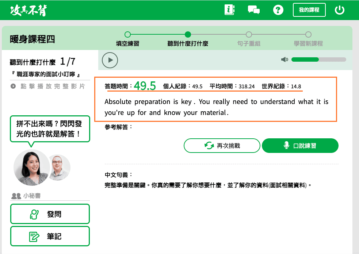This screenshot has width=359, height=254.
Task: Click the help question mark icon
Action: coord(278,10)
